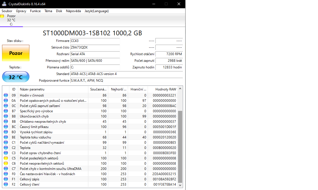Click the CrystalDiskInfo app icon in title bar
The image size is (318, 190).
4,4
